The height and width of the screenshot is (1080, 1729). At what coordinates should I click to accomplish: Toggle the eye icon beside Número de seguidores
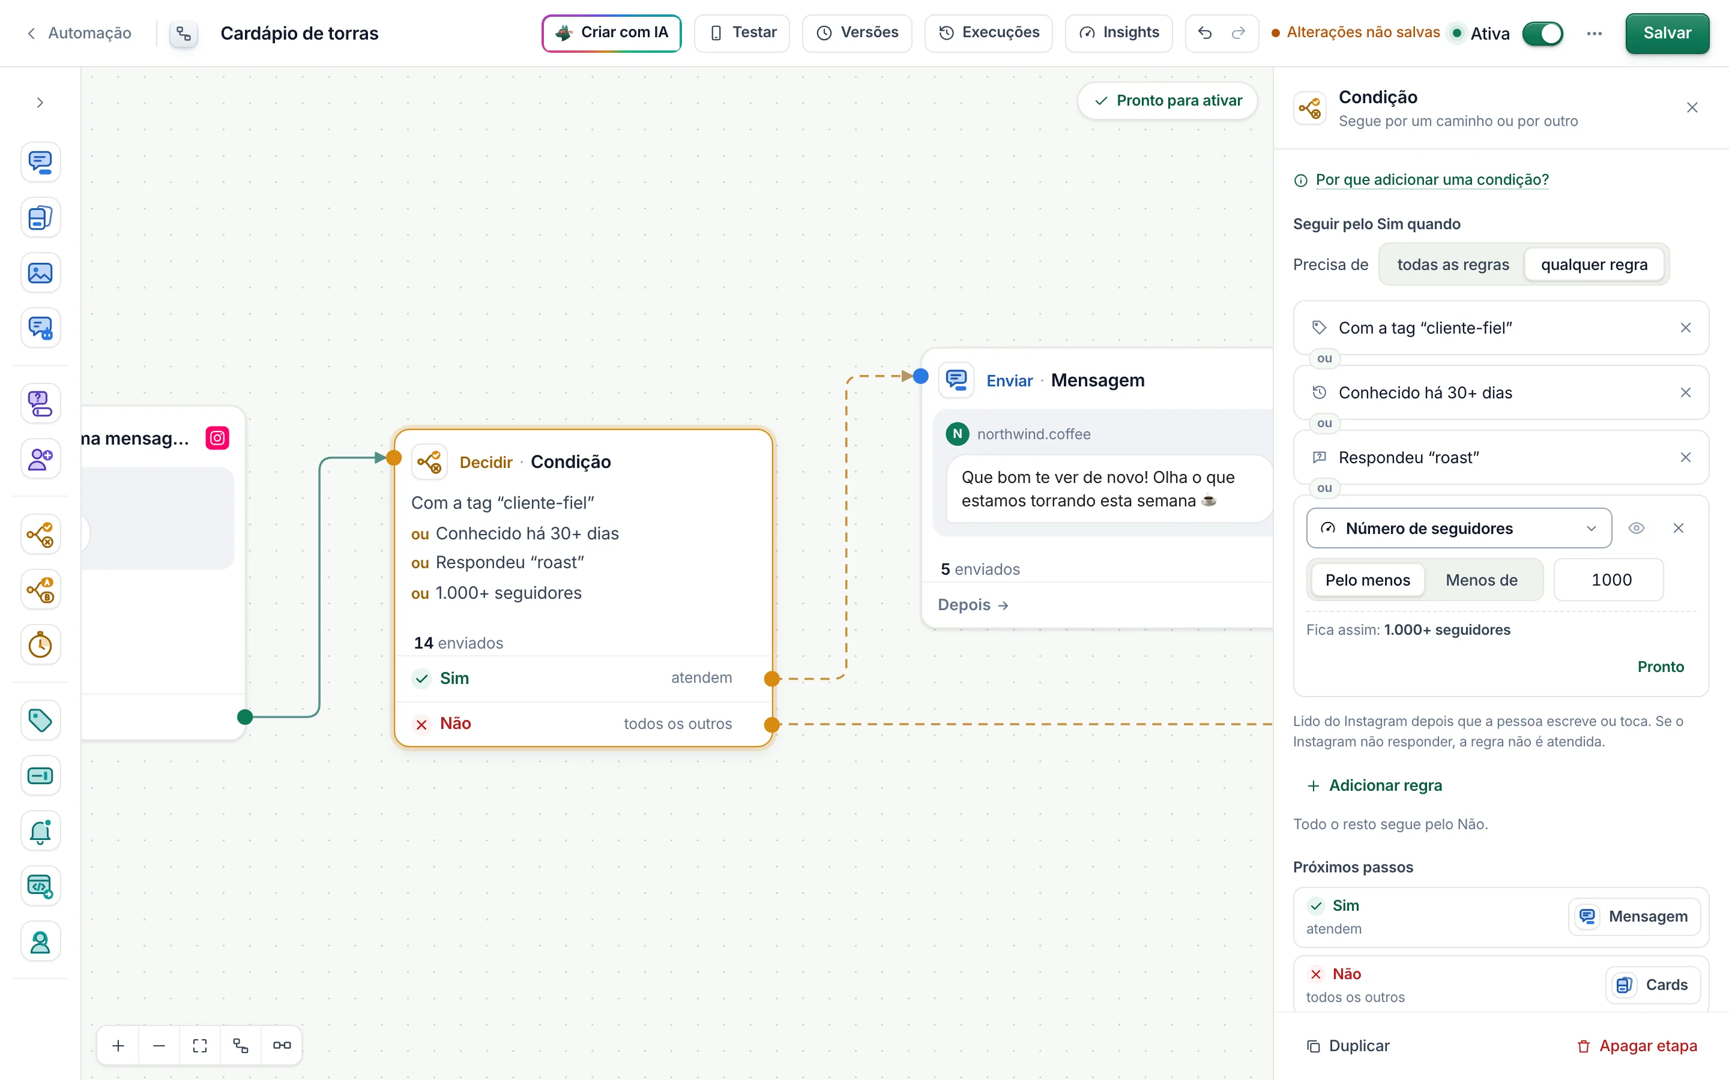[1636, 528]
